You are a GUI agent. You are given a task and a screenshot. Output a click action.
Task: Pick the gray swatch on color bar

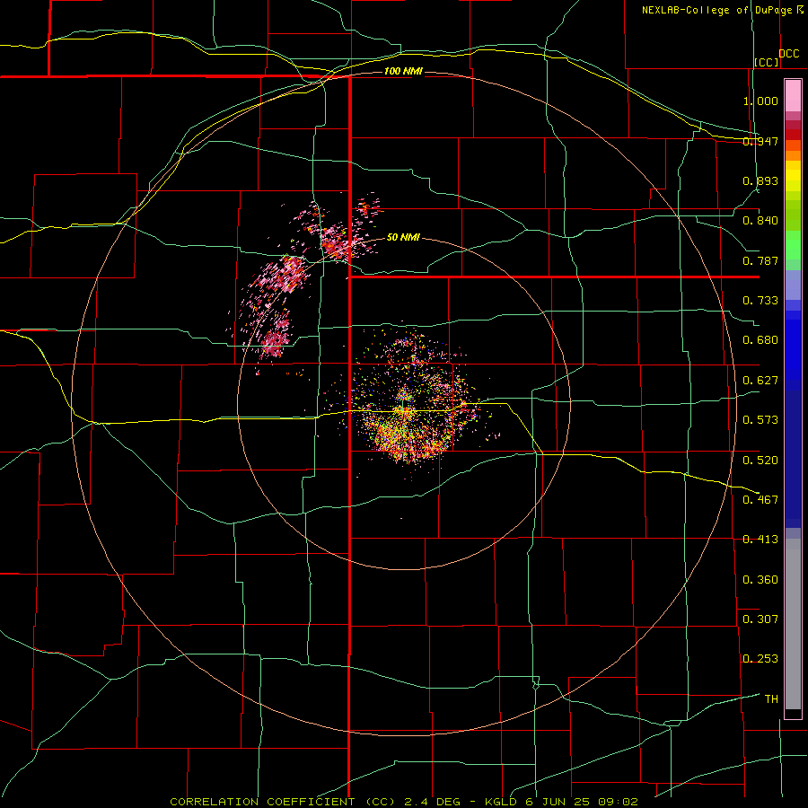(x=793, y=626)
